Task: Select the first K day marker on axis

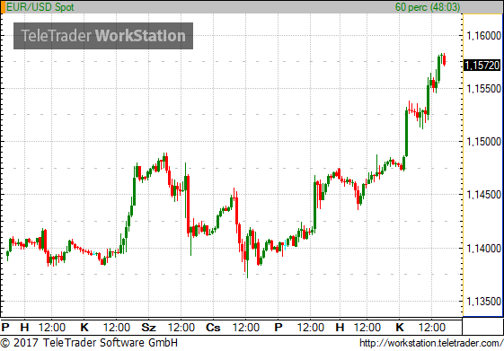Action: pyautogui.click(x=84, y=328)
